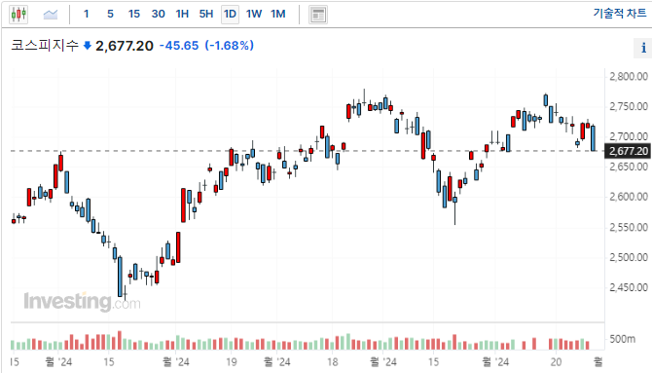
Task: Click the 2,650.00 price axis label
Action: (x=629, y=167)
